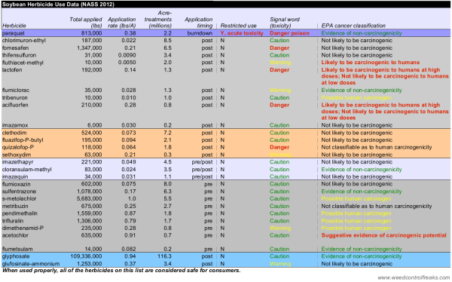452x282 pixels.
Task: Click the 'burndown' timing cell
Action: pos(200,33)
